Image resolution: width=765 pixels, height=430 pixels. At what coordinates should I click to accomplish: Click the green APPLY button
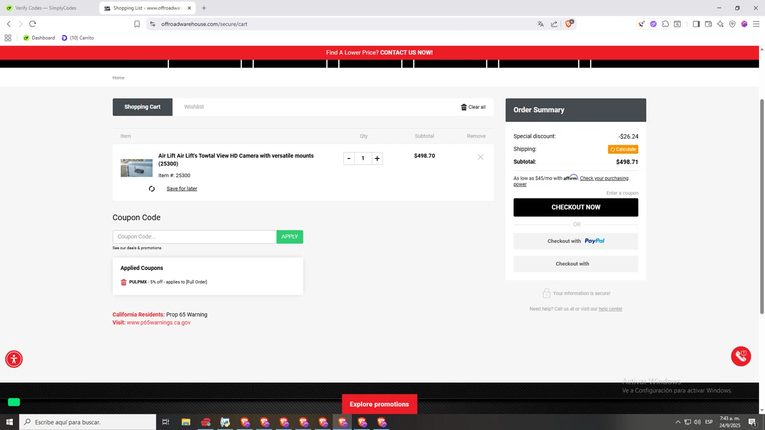290,236
